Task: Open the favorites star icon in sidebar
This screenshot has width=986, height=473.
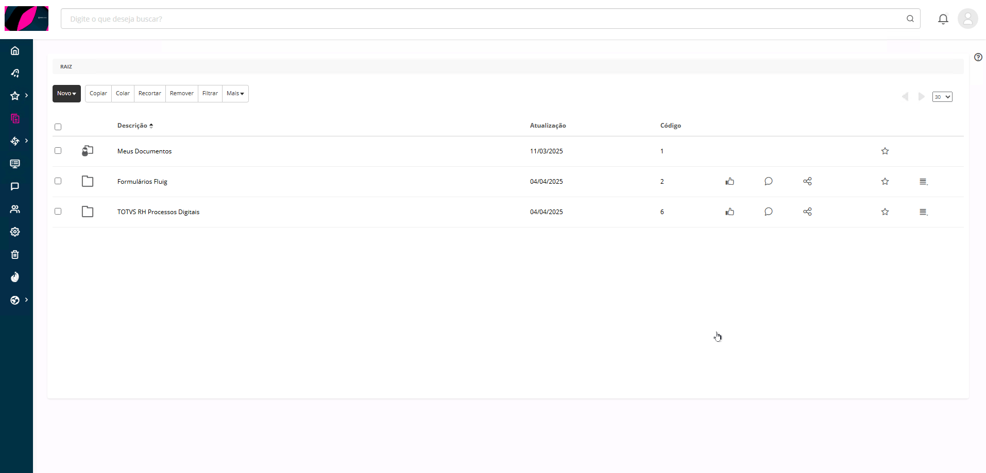Action: pyautogui.click(x=15, y=96)
